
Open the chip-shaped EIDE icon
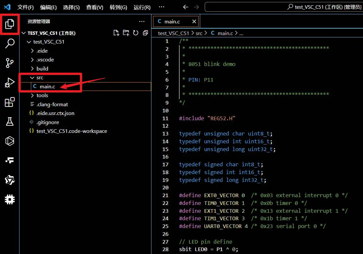click(10, 199)
